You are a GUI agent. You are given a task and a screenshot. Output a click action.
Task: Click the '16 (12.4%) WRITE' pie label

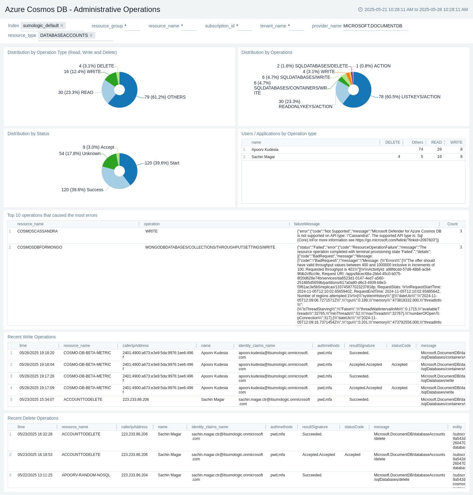[x=82, y=72]
